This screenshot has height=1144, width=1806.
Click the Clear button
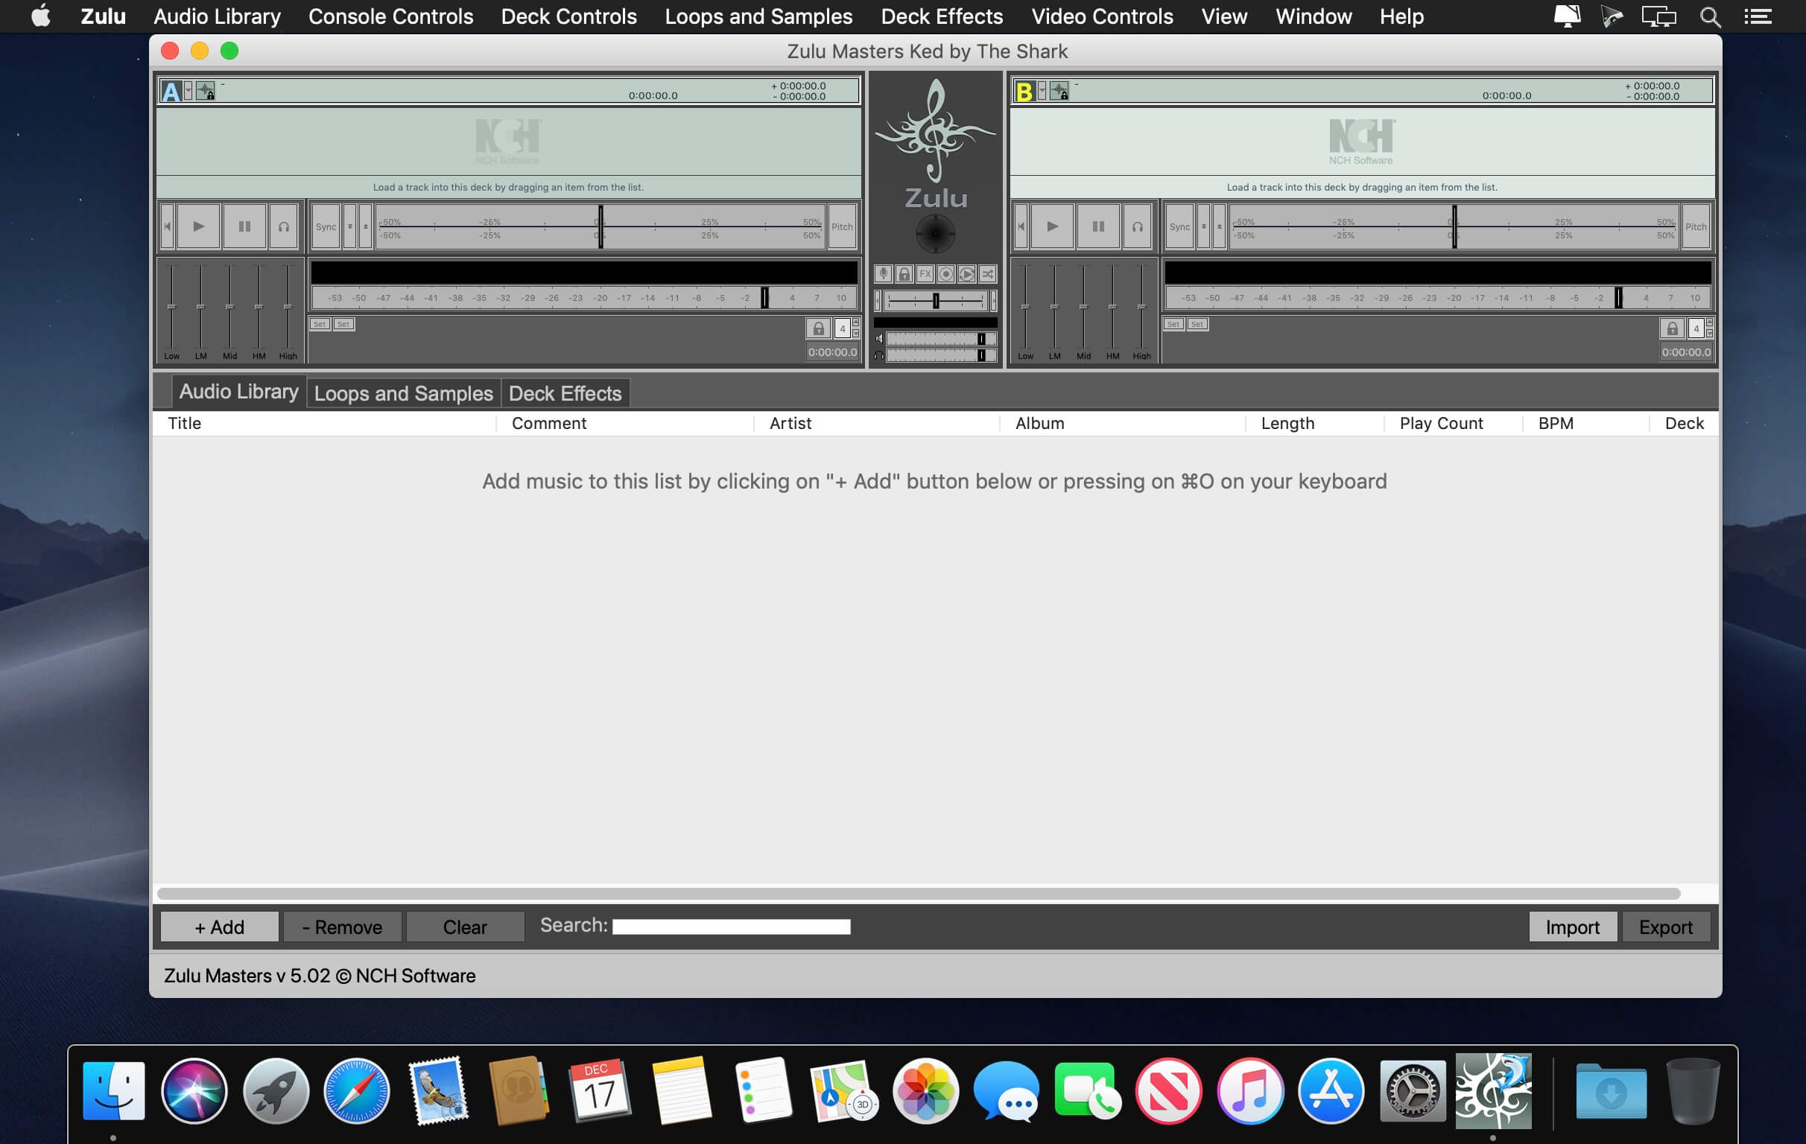[x=465, y=927]
